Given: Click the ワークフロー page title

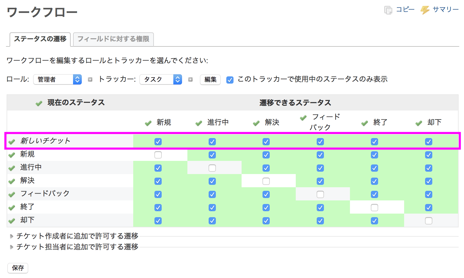Looking at the screenshot, I should tap(42, 12).
